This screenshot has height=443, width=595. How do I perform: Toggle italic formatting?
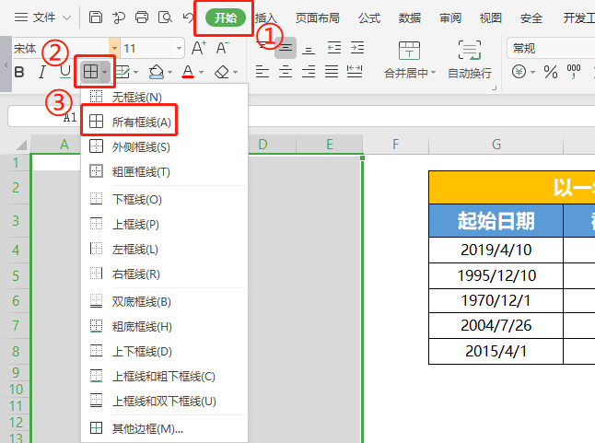pyautogui.click(x=41, y=72)
